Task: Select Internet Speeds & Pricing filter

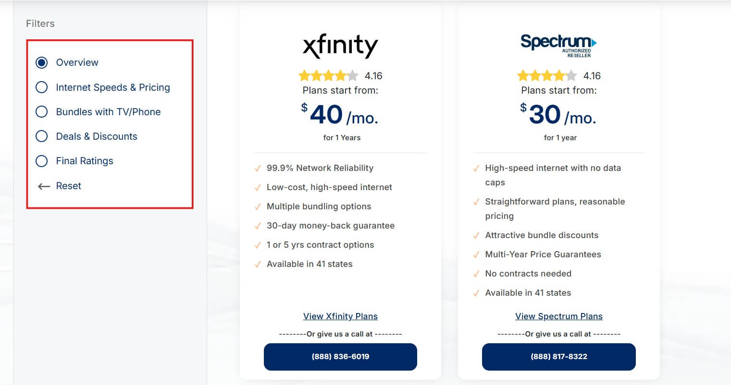Action: (42, 87)
